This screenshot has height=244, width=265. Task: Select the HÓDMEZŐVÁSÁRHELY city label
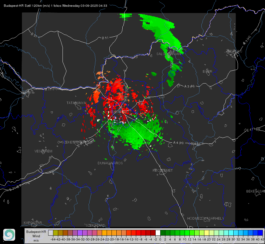click(x=205, y=219)
